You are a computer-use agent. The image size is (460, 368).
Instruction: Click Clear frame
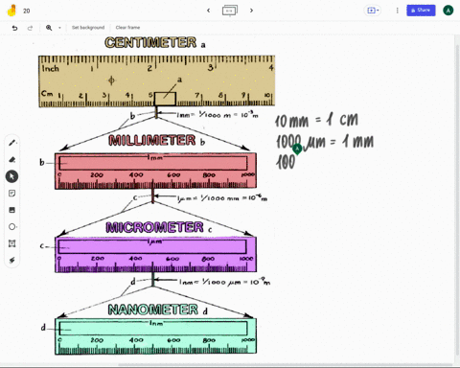[x=127, y=28]
